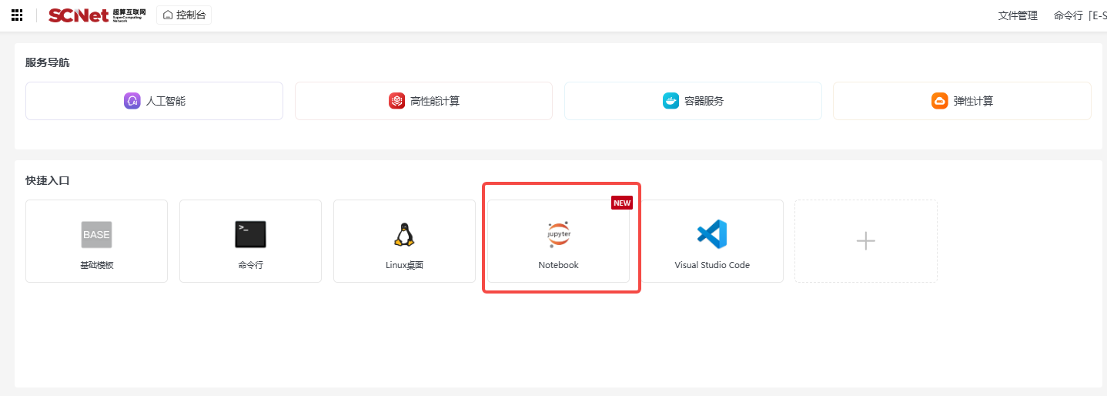Click the red 高性能计算 icon
The image size is (1107, 396).
[x=396, y=101]
